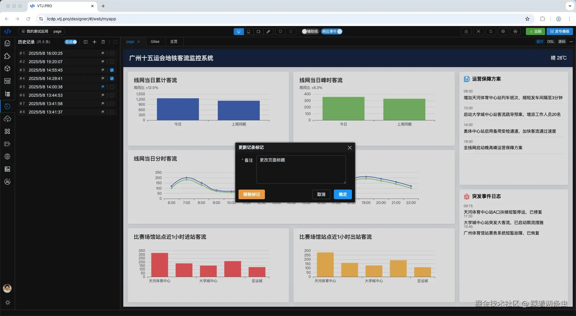Switch to desktop preview mode
This screenshot has width=576, height=316.
pos(238,31)
